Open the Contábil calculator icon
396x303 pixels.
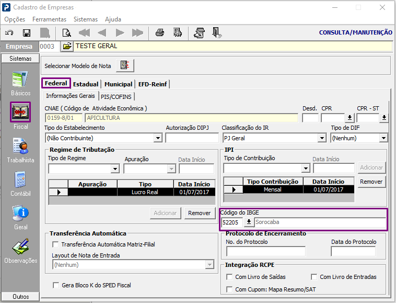click(x=20, y=179)
